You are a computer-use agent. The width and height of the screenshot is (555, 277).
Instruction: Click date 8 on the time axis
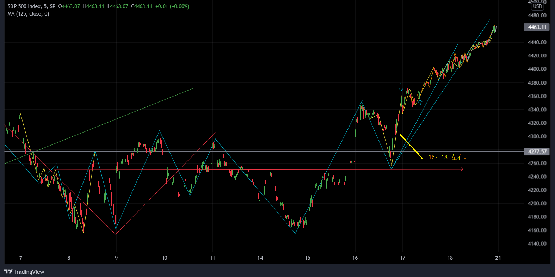coord(69,258)
